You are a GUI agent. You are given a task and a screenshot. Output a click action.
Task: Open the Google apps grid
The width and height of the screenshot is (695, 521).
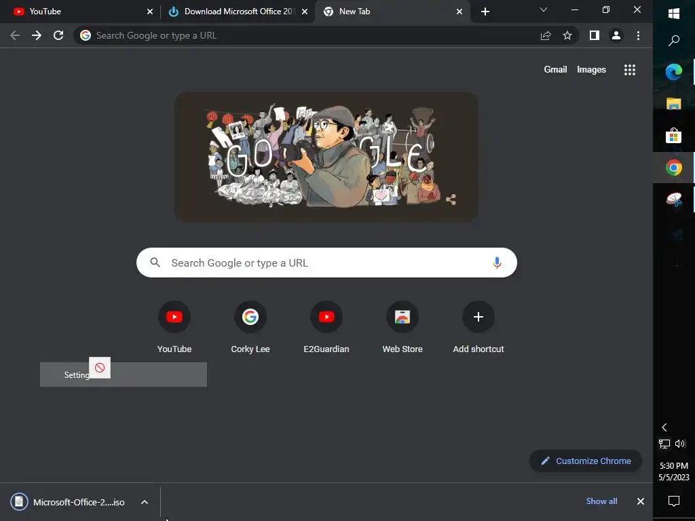click(x=630, y=70)
